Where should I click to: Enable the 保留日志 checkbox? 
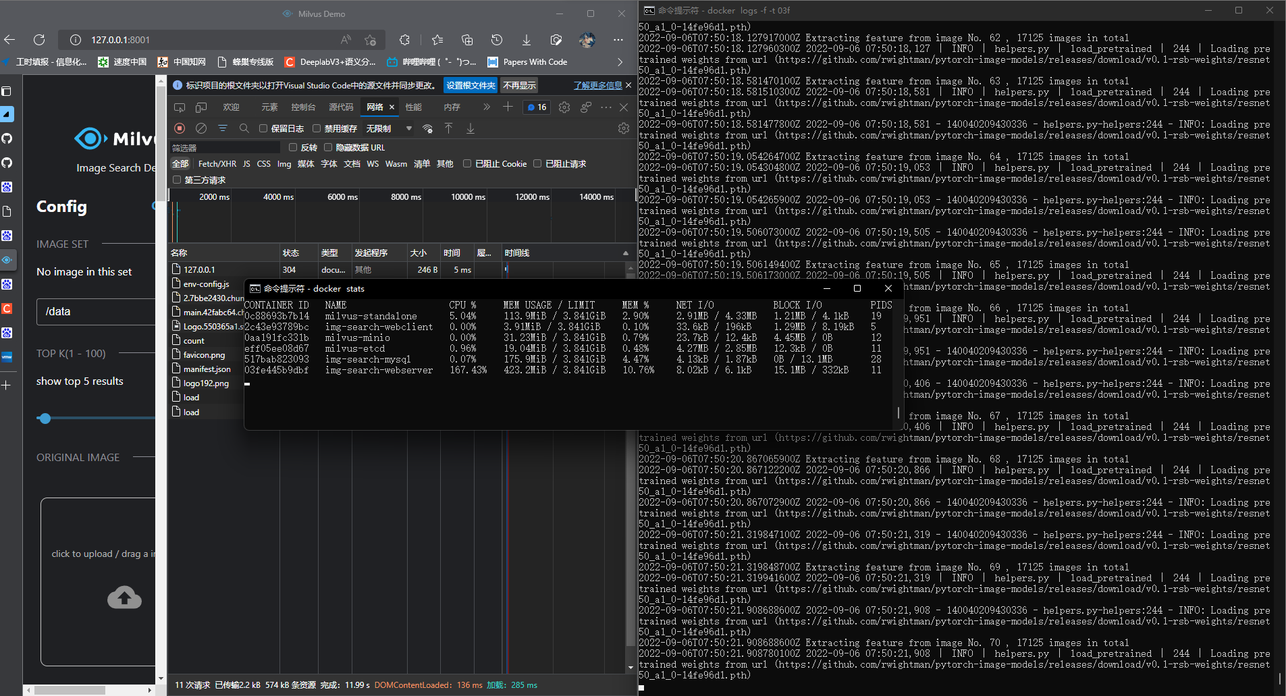(263, 128)
